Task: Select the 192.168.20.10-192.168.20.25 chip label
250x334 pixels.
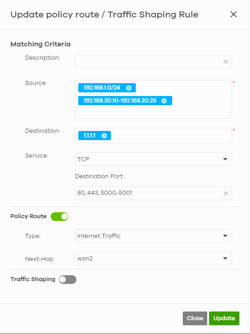Action: tap(120, 101)
